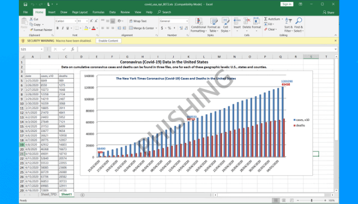Open the File tab
This screenshot has height=204, width=358.
click(x=26, y=12)
